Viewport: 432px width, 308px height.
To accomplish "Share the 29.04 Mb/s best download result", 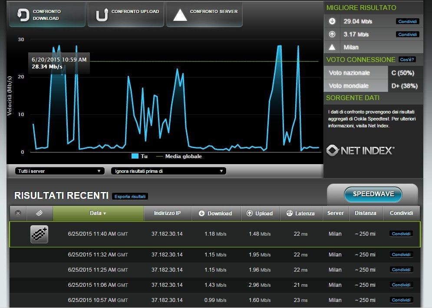I will (408, 21).
